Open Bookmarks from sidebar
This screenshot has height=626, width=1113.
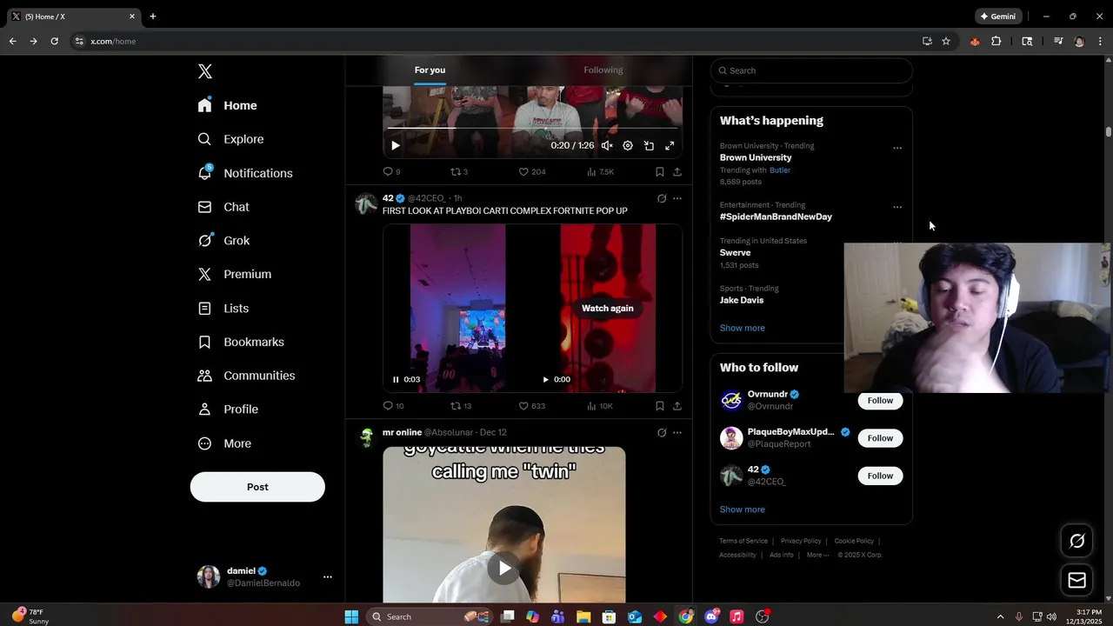coord(241,342)
